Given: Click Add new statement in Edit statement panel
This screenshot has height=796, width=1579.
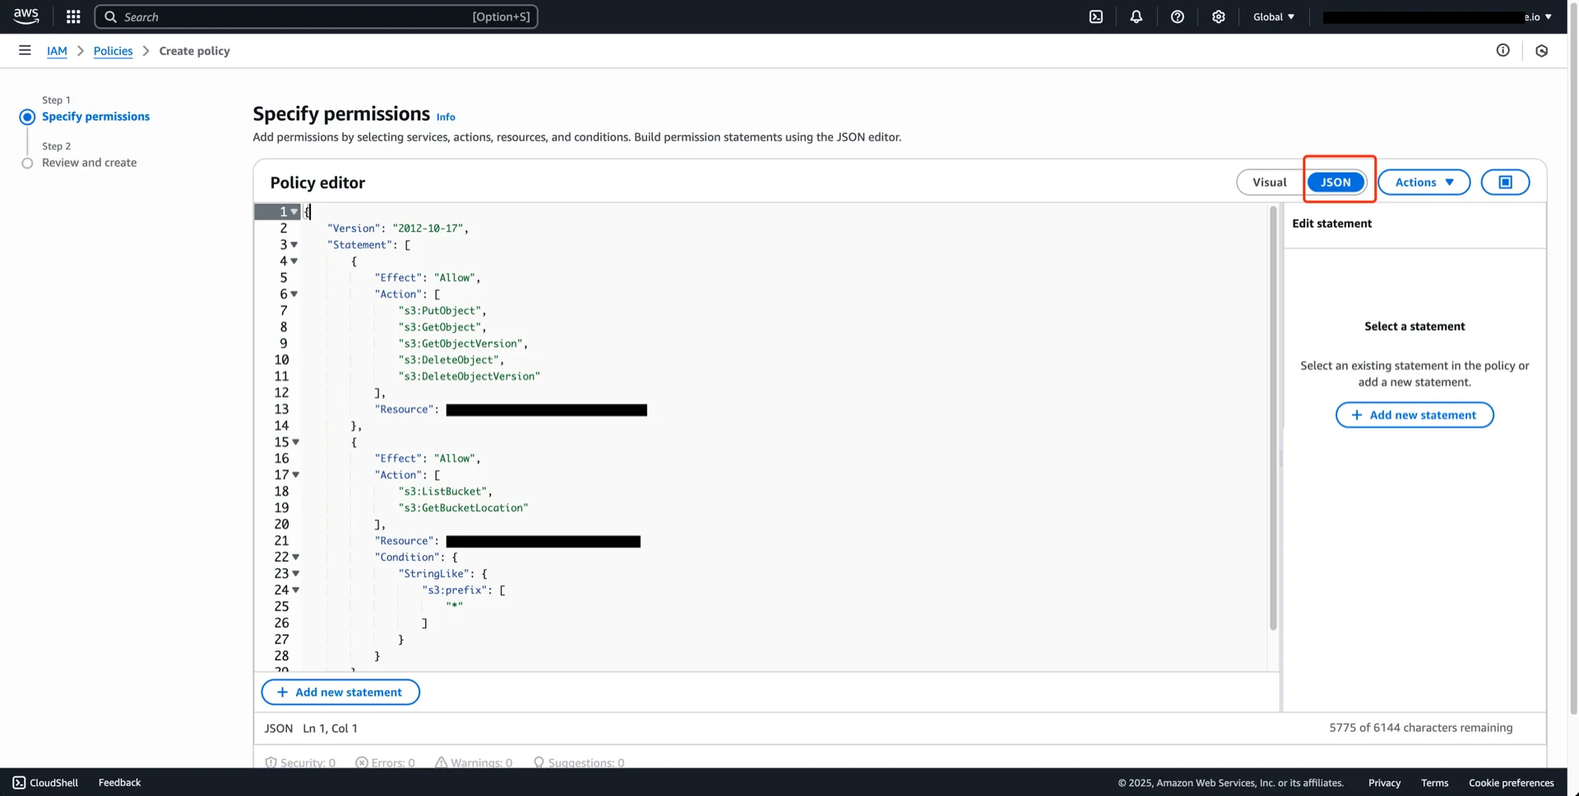Looking at the screenshot, I should (1415, 415).
